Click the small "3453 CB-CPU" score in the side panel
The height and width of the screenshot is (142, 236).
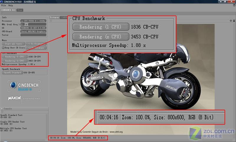pyautogui.click(x=35, y=61)
